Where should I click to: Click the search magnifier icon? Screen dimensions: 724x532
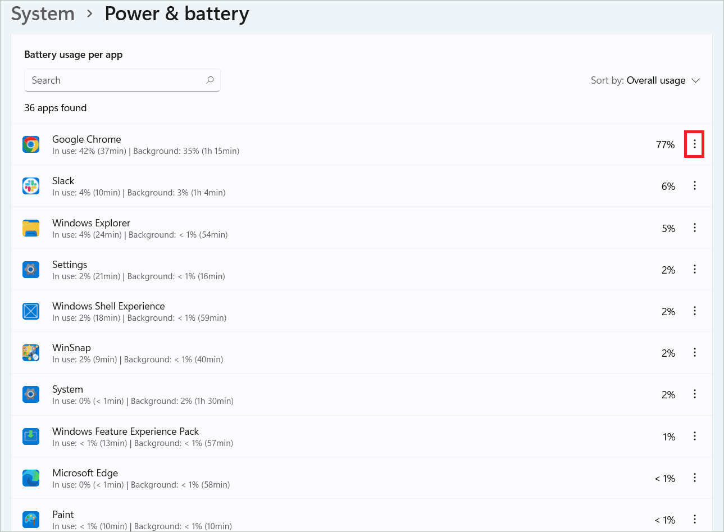tap(210, 80)
